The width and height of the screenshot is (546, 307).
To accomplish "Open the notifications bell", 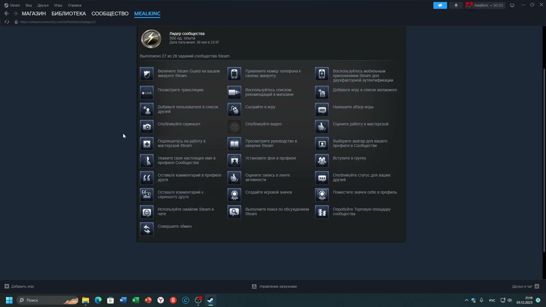I will coord(456,5).
